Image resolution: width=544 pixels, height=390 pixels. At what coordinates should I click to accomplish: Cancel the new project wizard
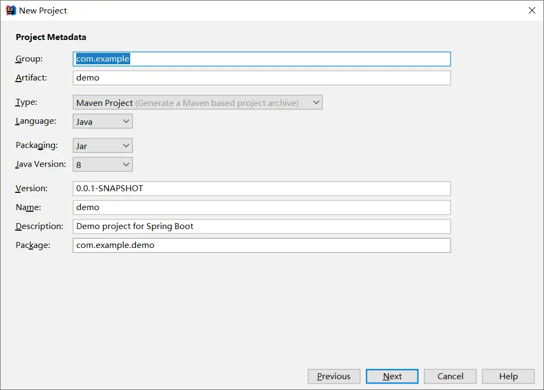450,376
